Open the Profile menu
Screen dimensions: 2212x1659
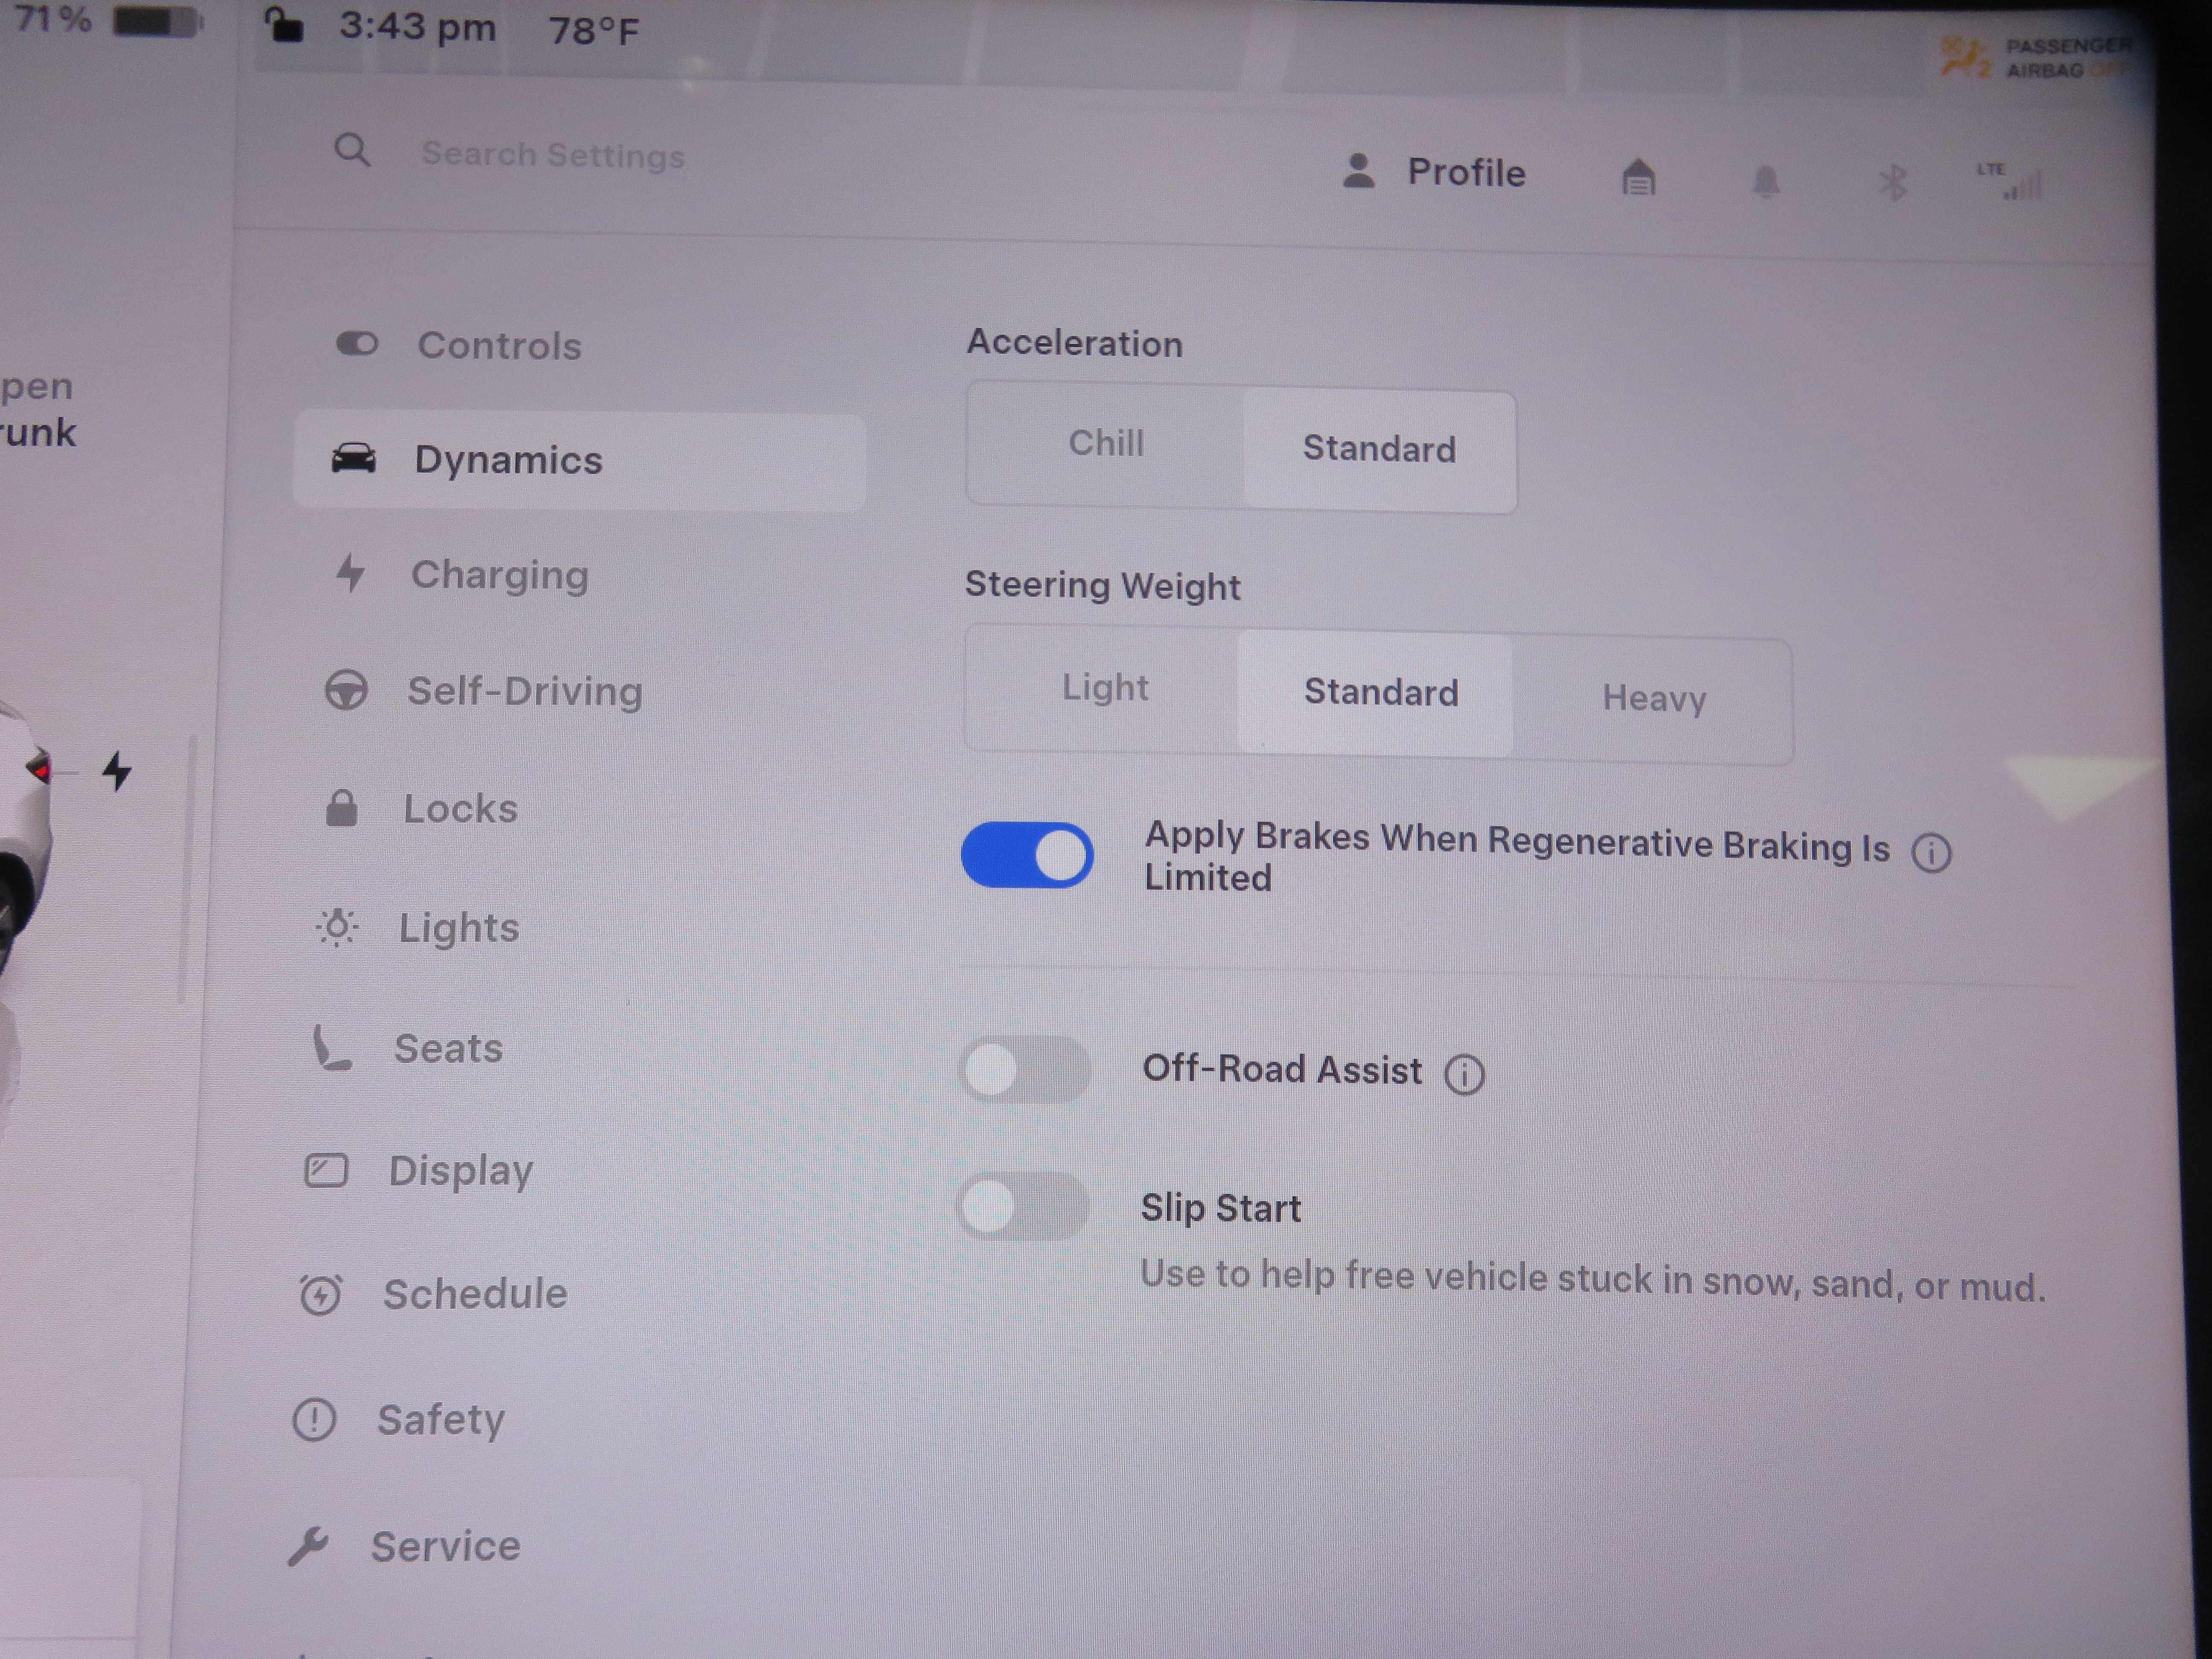tap(1434, 172)
